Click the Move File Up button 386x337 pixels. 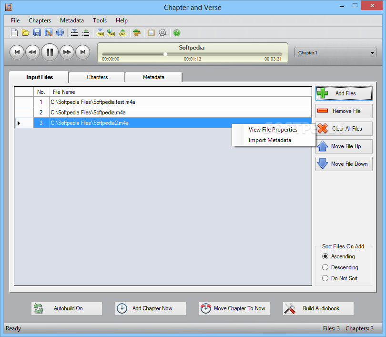point(344,146)
